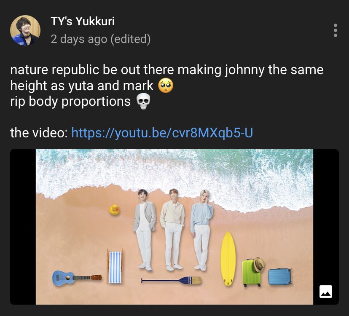
Task: Click the yellow rubber duck in the image
Action: point(114,210)
